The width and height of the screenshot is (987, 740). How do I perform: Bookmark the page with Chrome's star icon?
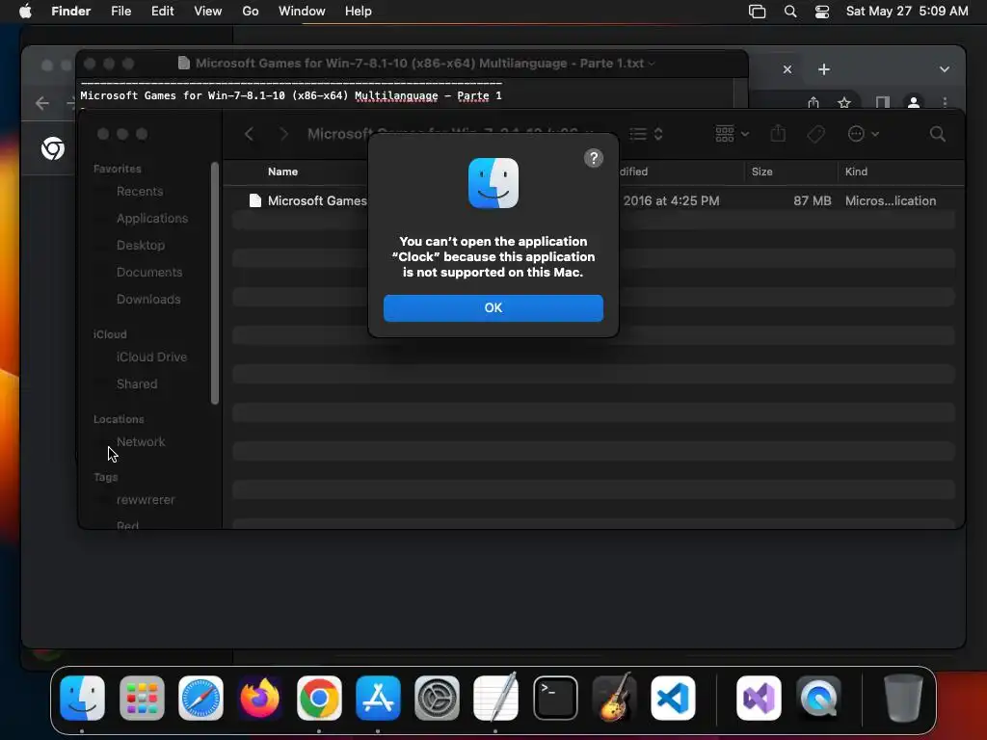click(x=844, y=102)
